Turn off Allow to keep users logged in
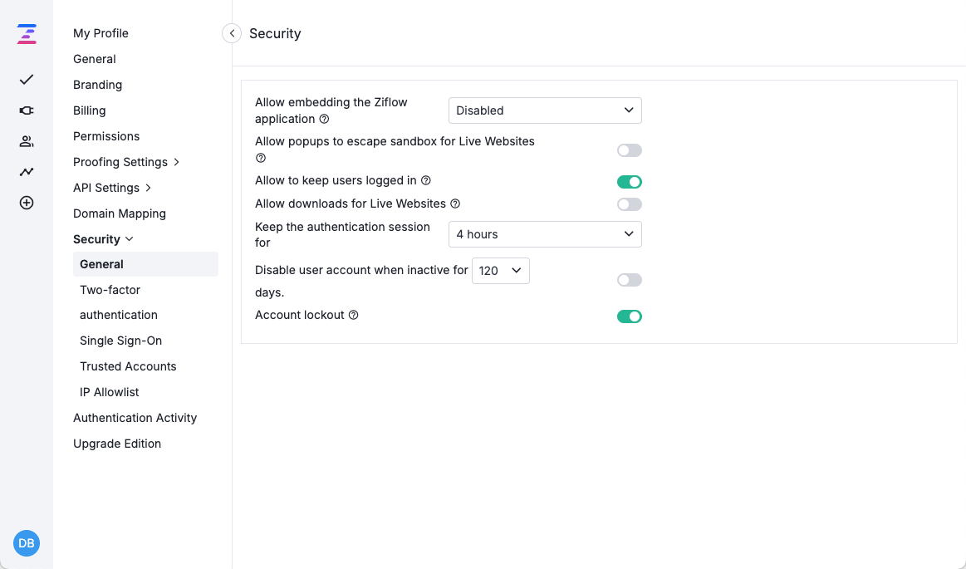This screenshot has height=569, width=966. [x=629, y=182]
